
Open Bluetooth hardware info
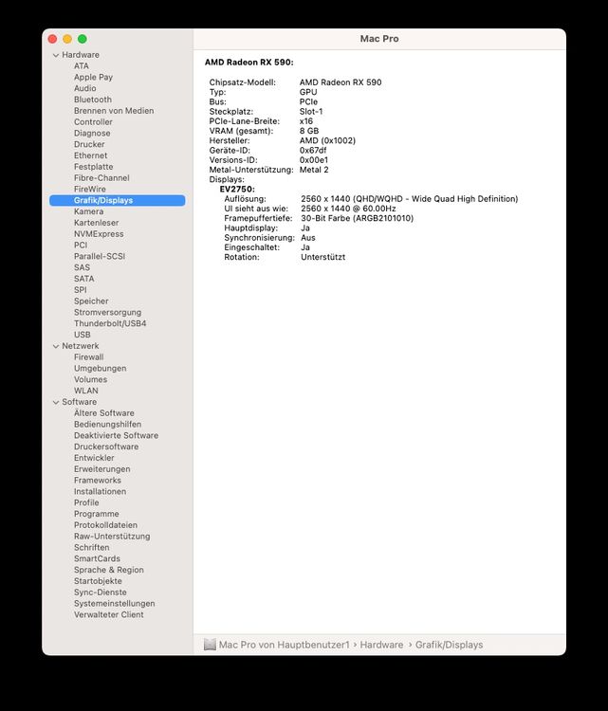(93, 100)
